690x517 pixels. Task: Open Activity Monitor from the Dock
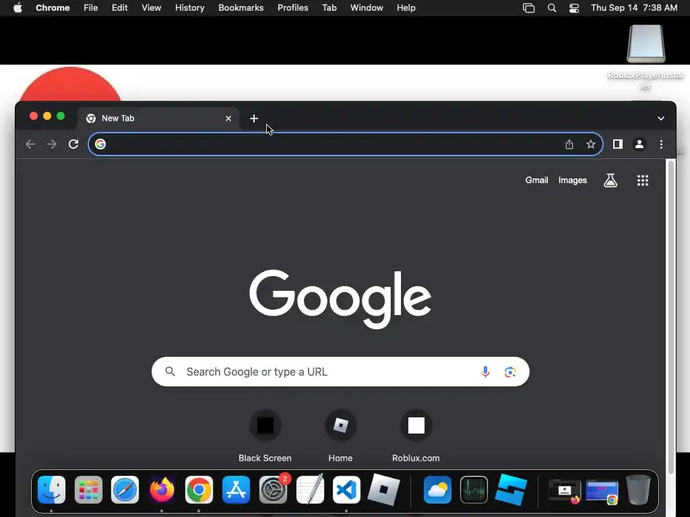[474, 490]
